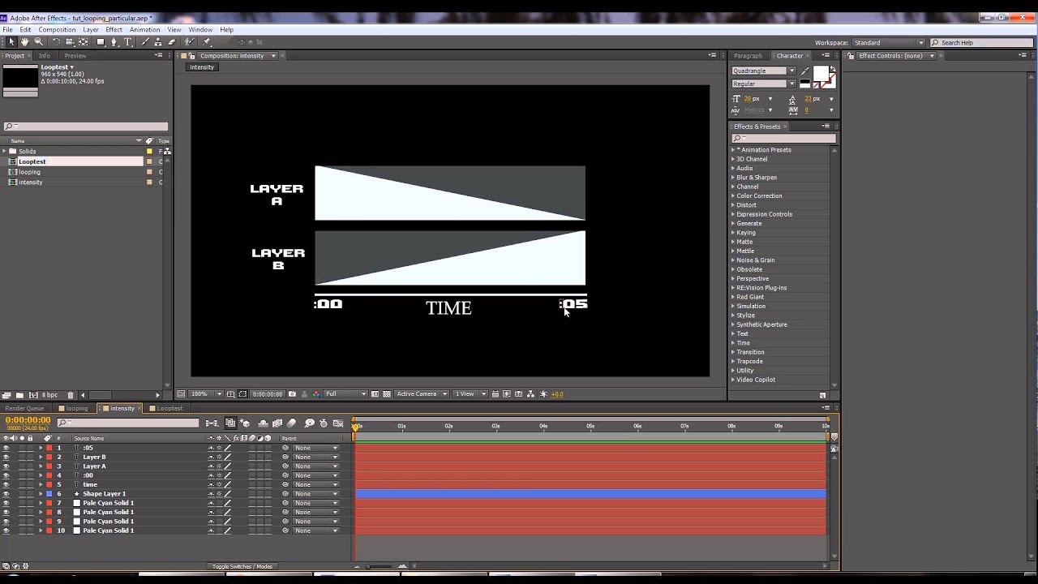Open the Active Camera view dropdown
The image size is (1038, 584).
click(x=422, y=394)
